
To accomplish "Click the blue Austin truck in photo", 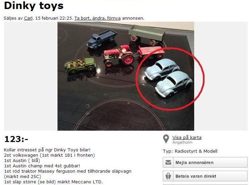I will [x=102, y=39].
